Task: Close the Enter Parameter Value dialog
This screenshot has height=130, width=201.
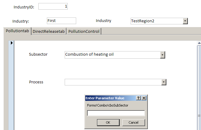Action: point(144,98)
